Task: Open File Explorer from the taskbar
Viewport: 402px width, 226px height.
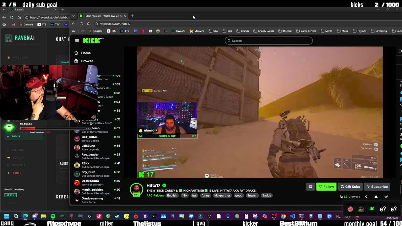Action: [x=44, y=216]
